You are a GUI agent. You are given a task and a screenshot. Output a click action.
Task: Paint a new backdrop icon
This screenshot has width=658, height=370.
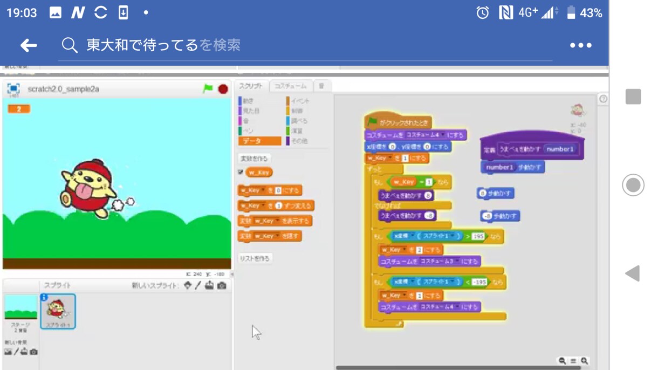(x=16, y=352)
